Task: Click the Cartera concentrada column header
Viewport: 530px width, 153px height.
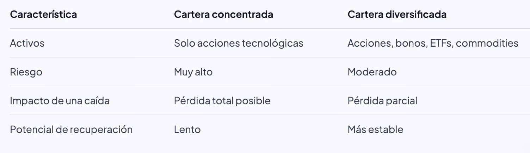Action: pyautogui.click(x=223, y=15)
